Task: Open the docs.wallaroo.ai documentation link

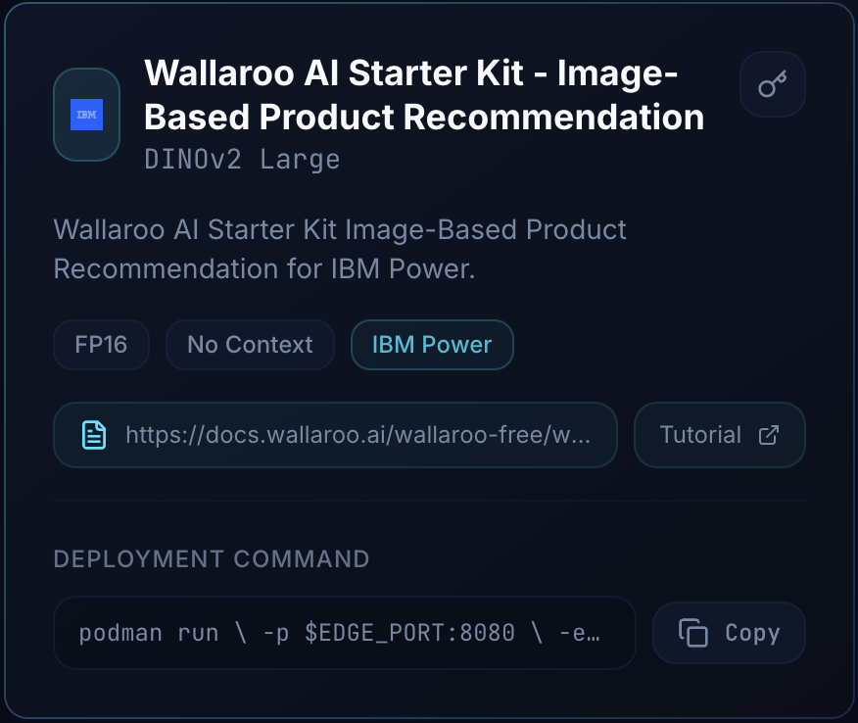Action: click(x=357, y=435)
